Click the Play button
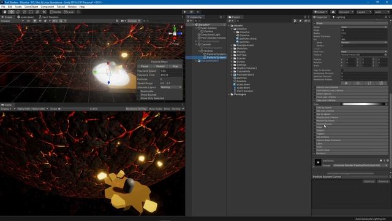 (185, 12)
